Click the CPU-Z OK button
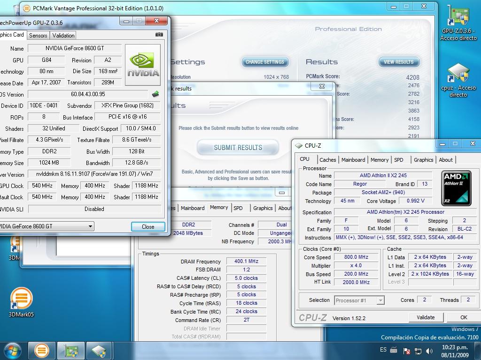481x360 pixels. (464, 317)
